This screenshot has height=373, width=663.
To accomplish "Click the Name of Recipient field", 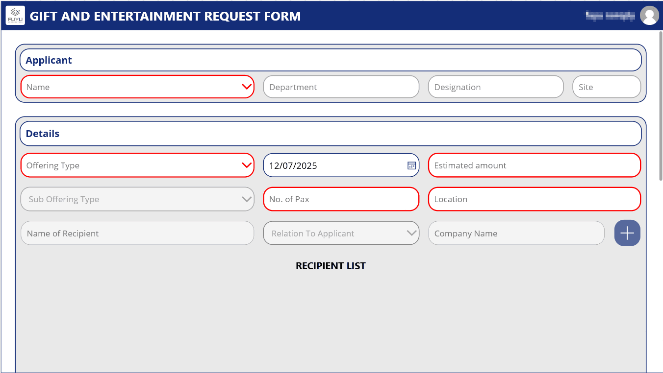I will [137, 233].
